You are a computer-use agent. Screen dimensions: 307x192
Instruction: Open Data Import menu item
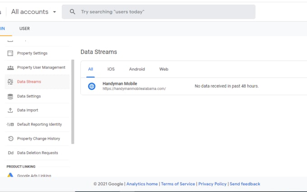[28, 110]
